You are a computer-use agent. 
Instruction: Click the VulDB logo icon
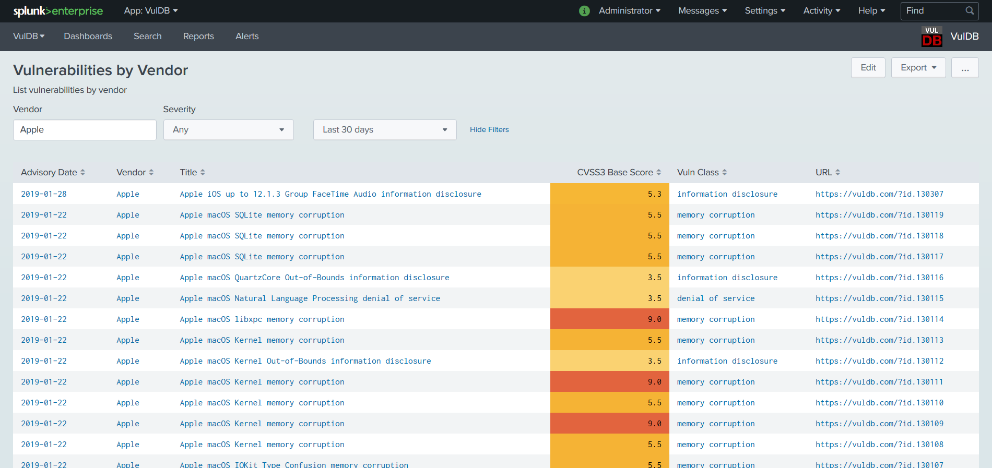coord(931,37)
